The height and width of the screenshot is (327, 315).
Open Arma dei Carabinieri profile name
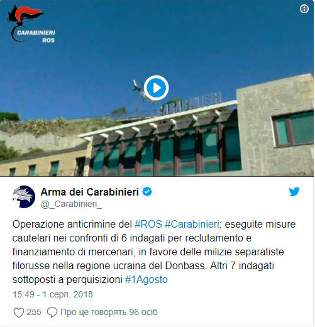[x=90, y=192]
